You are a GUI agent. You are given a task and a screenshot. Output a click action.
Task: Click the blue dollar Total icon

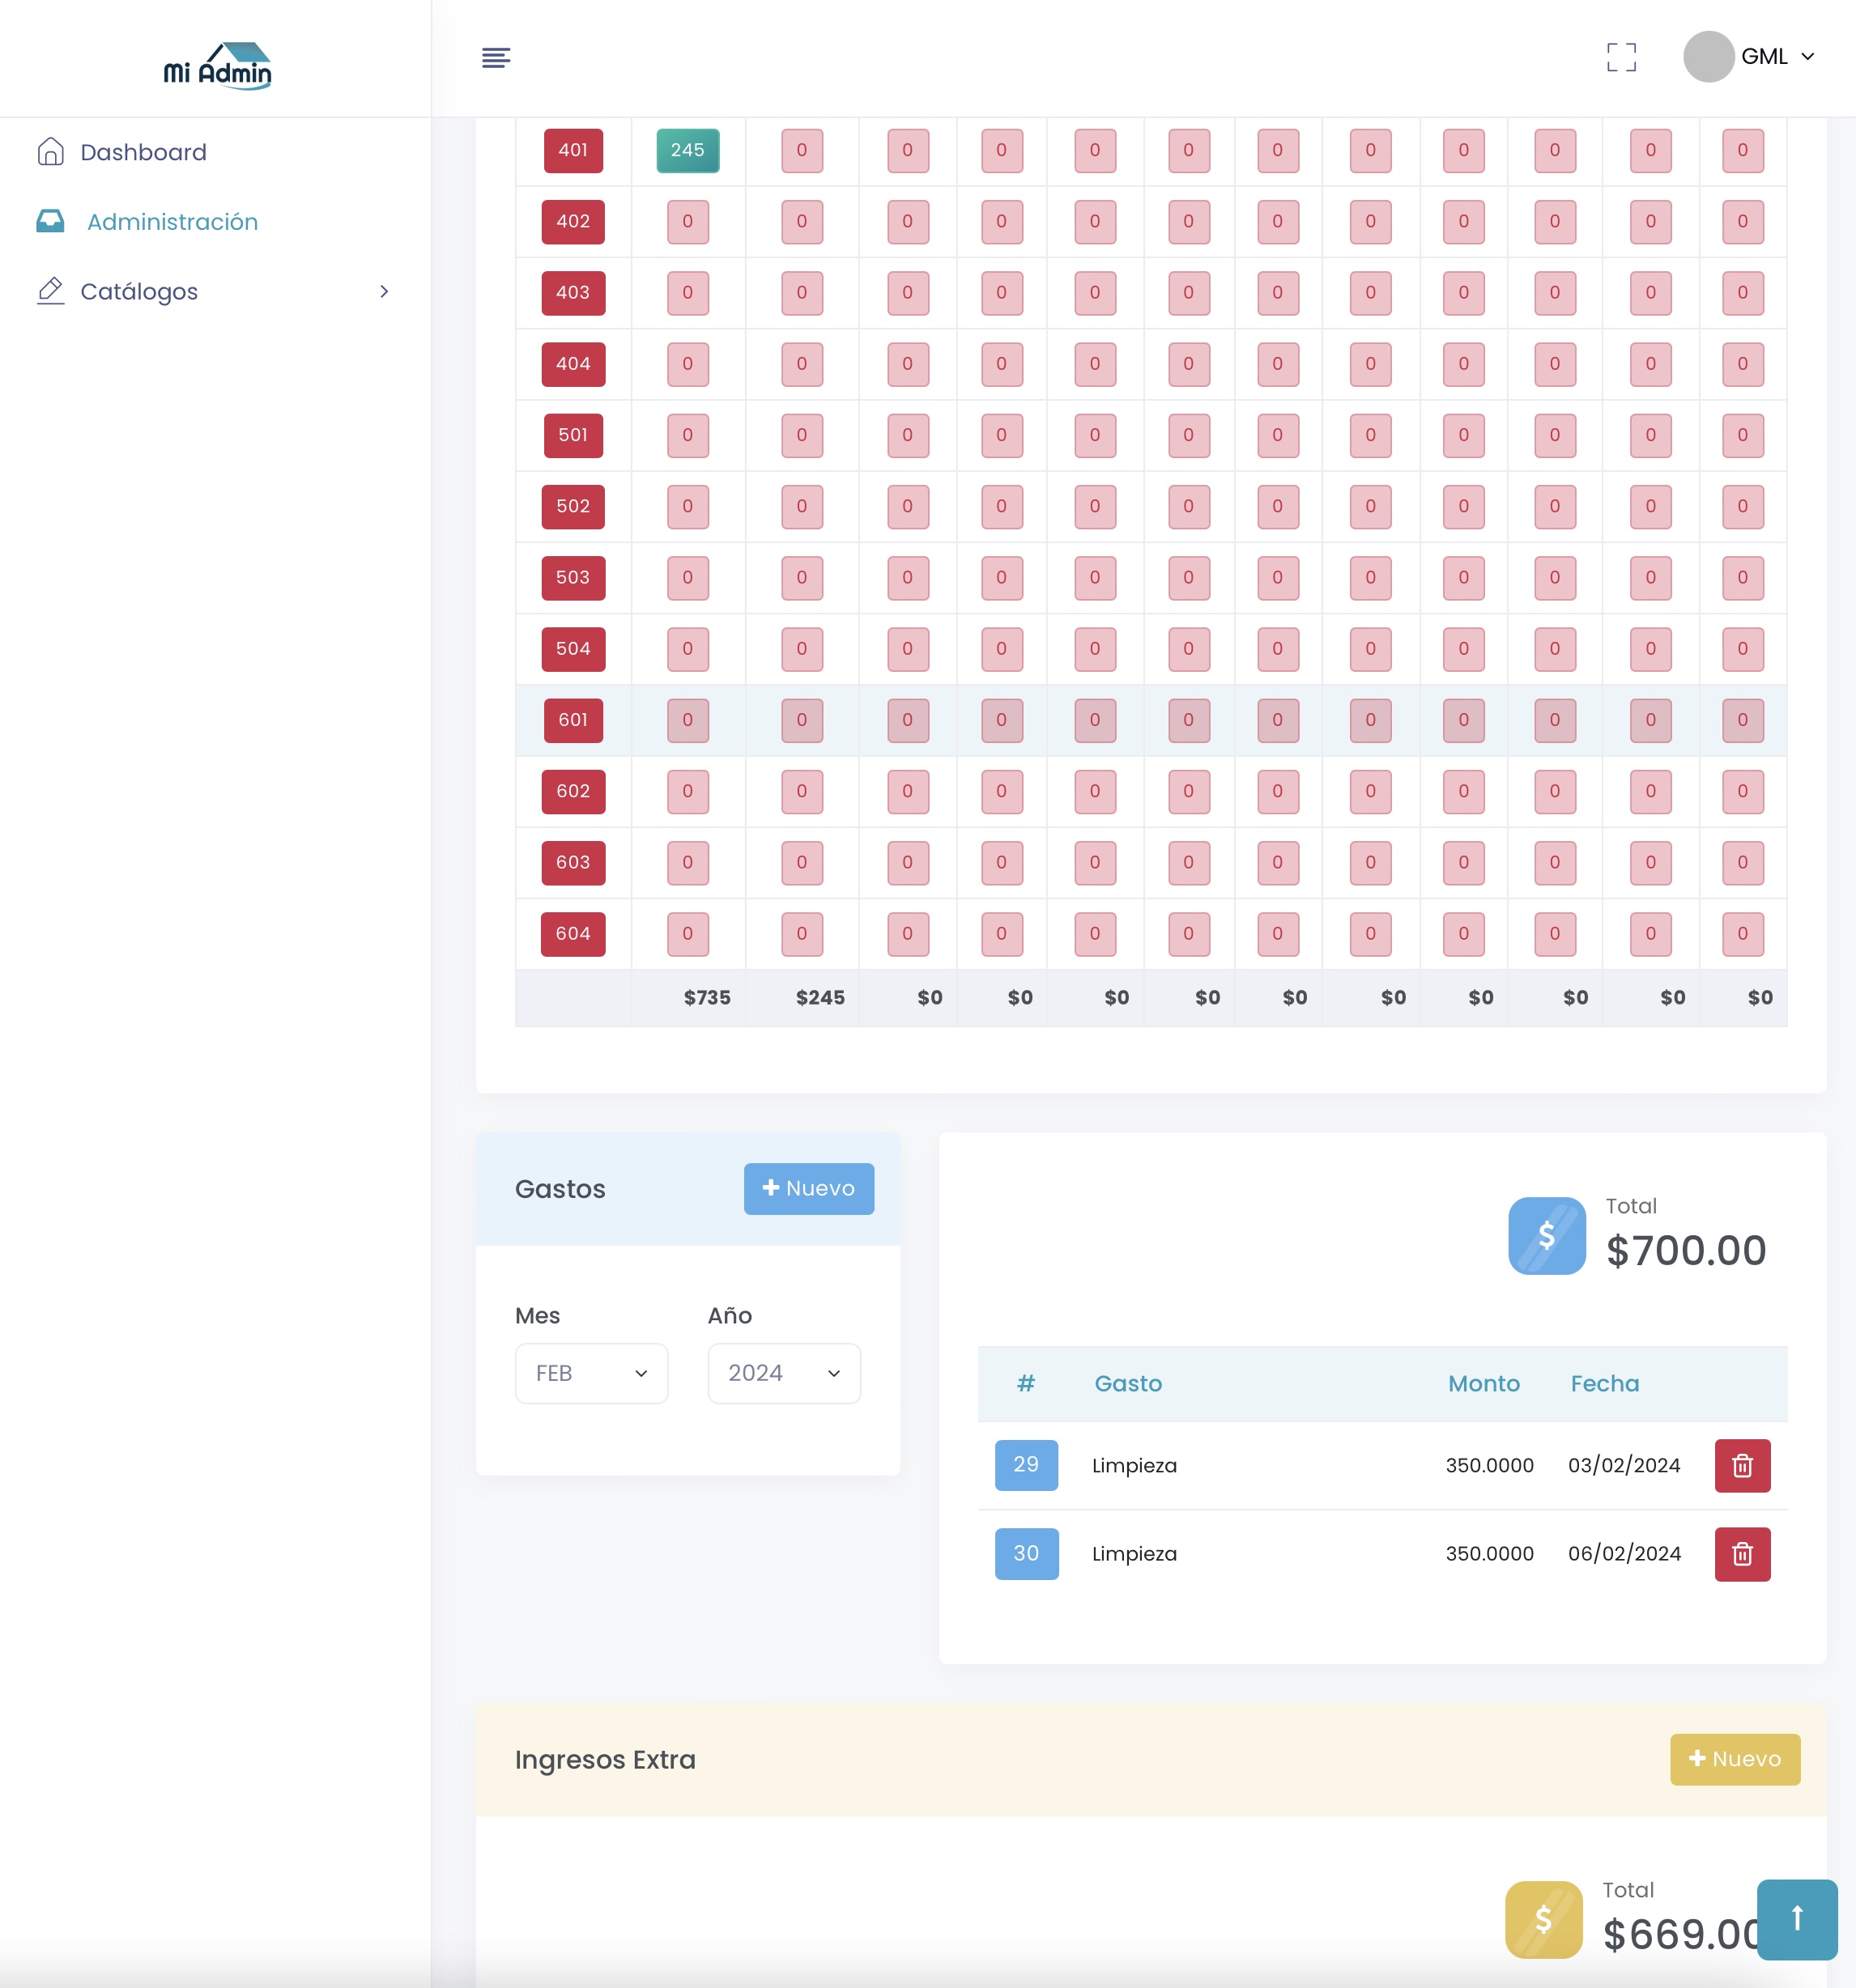pos(1546,1235)
